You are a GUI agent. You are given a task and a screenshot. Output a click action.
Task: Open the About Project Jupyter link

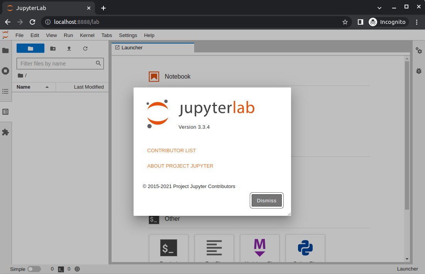(x=180, y=166)
